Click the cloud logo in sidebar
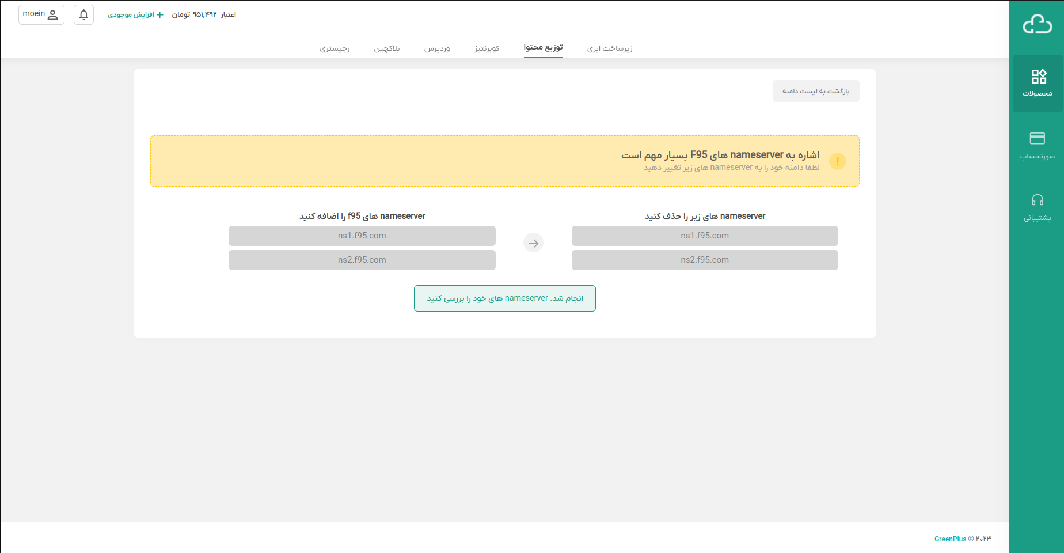 (x=1037, y=25)
